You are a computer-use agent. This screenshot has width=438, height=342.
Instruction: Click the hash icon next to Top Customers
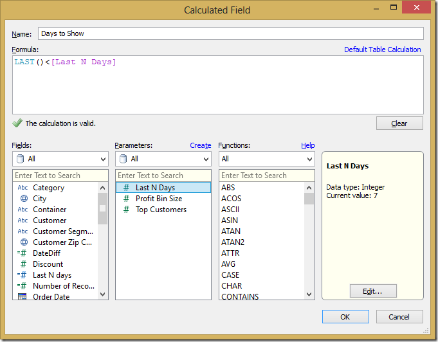pyautogui.click(x=126, y=210)
